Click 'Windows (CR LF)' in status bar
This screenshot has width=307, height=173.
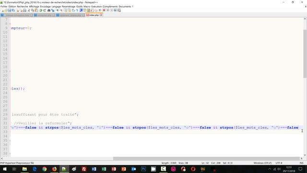pyautogui.click(x=262, y=163)
